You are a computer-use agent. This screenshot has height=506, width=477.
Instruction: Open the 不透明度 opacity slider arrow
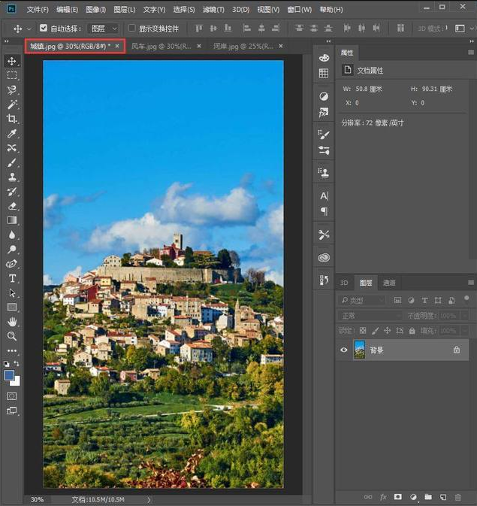pos(464,316)
